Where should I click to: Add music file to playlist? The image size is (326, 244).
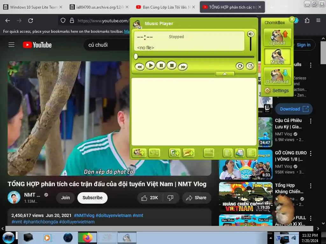[175, 153]
